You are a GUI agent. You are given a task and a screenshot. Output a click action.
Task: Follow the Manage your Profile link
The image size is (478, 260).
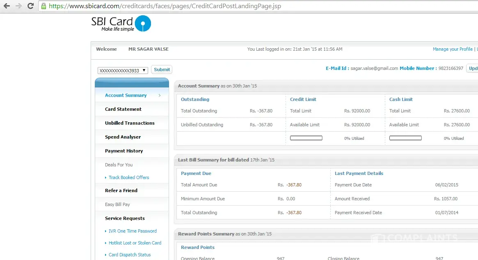(x=453, y=49)
